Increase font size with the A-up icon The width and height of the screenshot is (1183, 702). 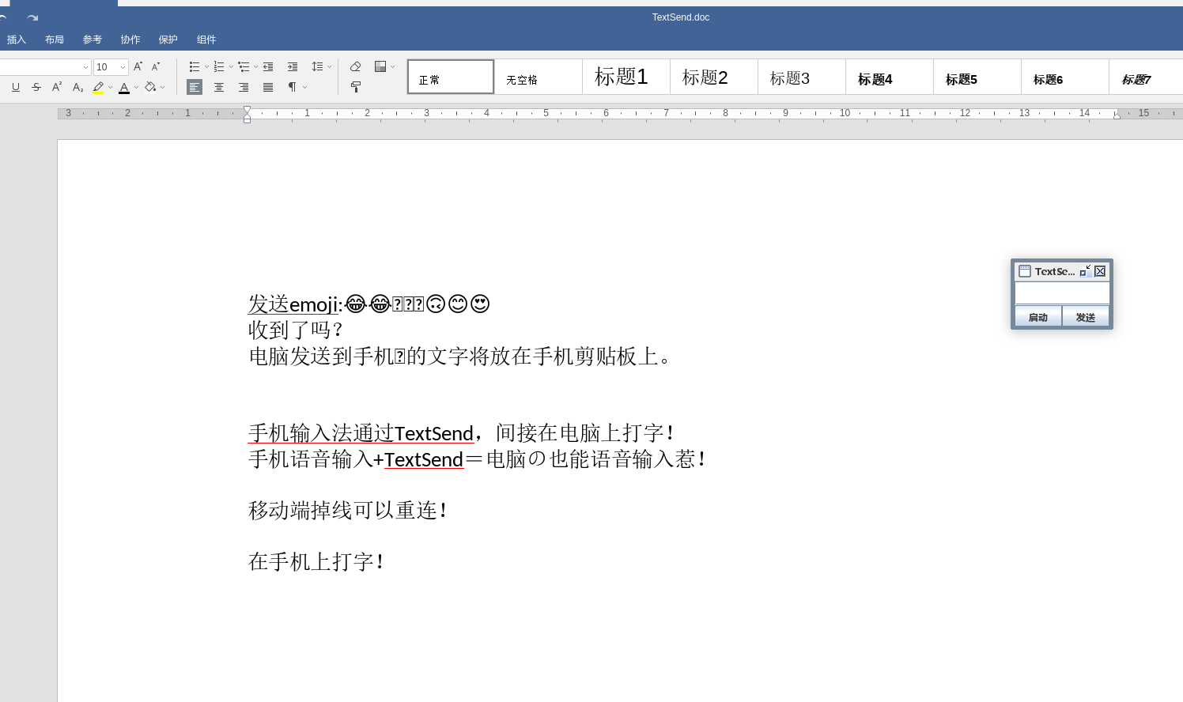(138, 66)
